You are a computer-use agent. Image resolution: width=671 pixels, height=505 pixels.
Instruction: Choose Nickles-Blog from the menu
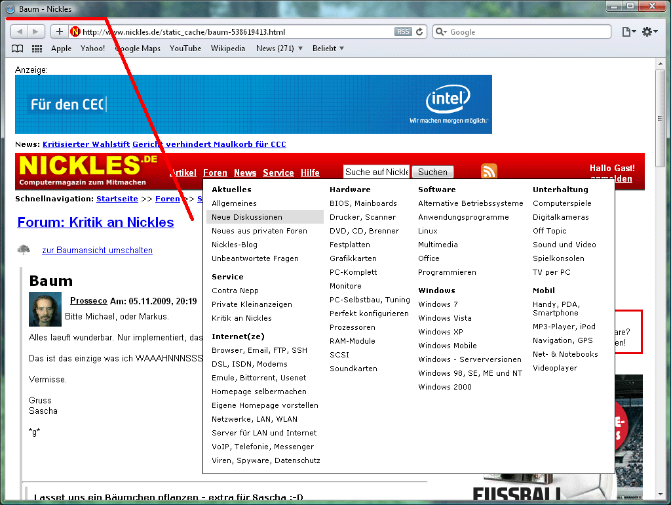(x=235, y=245)
